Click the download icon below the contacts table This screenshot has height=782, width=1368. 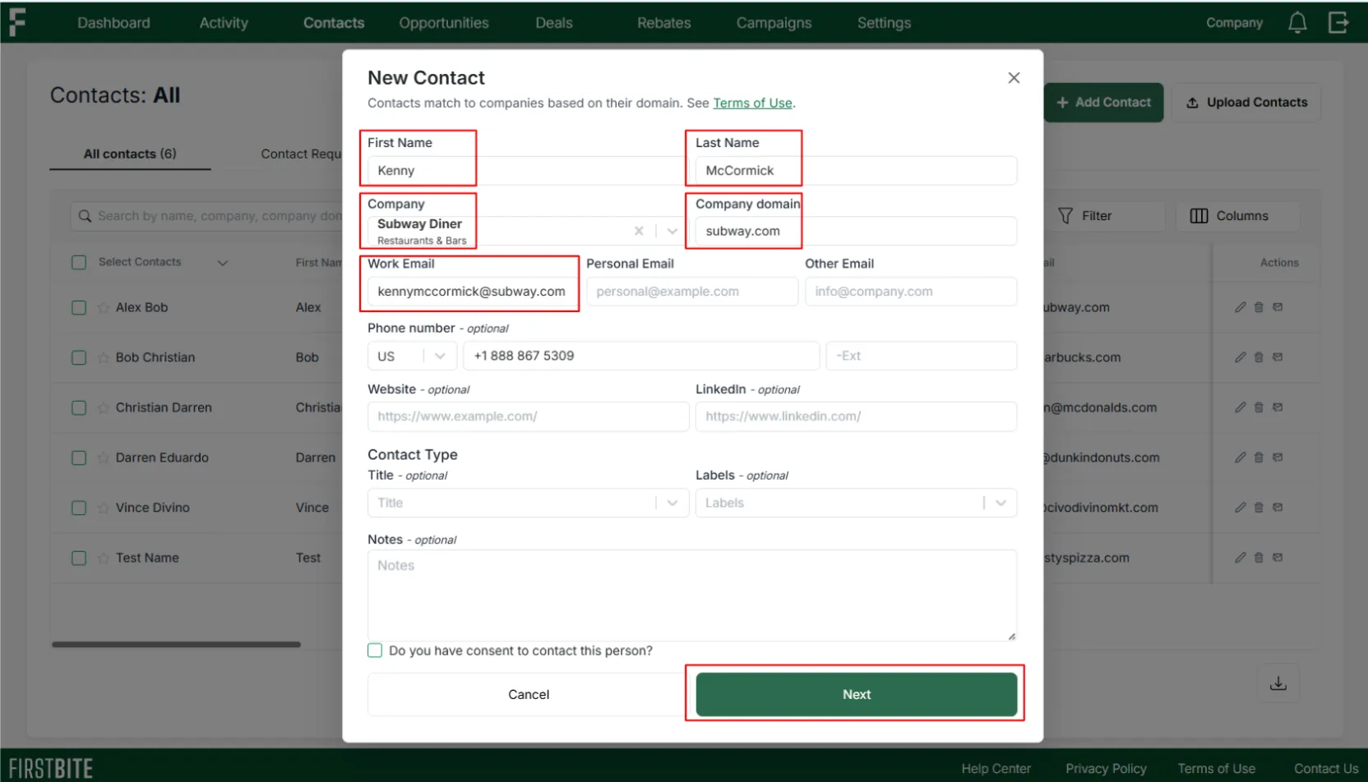(1278, 683)
